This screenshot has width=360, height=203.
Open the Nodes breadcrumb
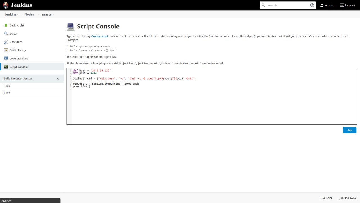point(29,14)
